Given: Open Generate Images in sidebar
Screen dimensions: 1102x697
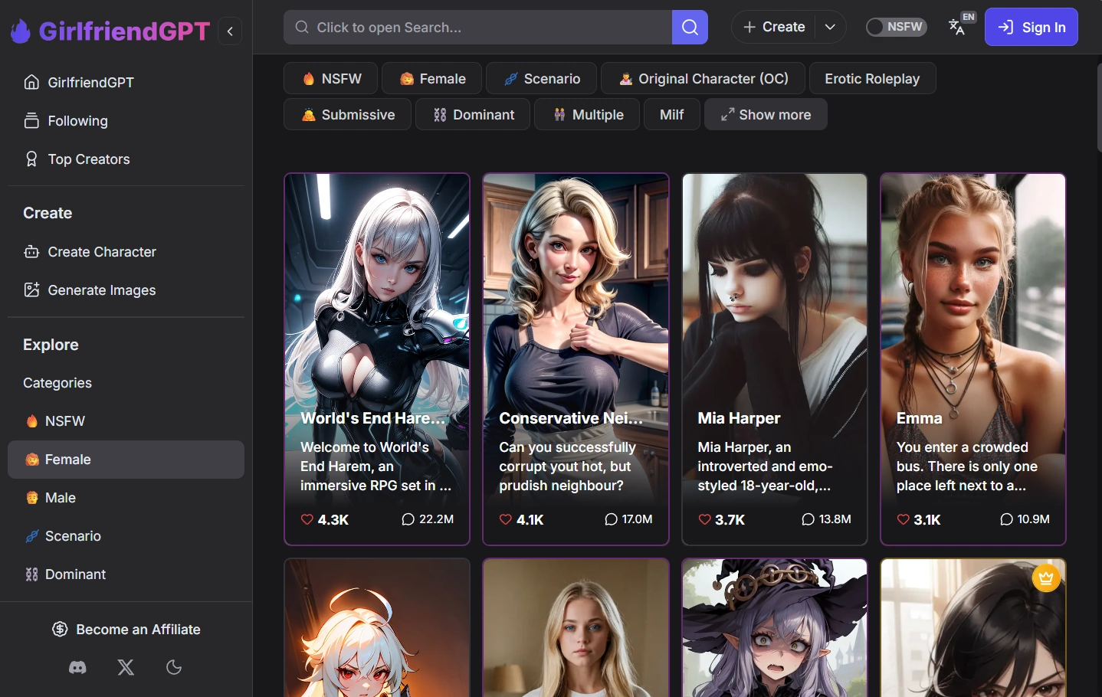Looking at the screenshot, I should pyautogui.click(x=101, y=290).
